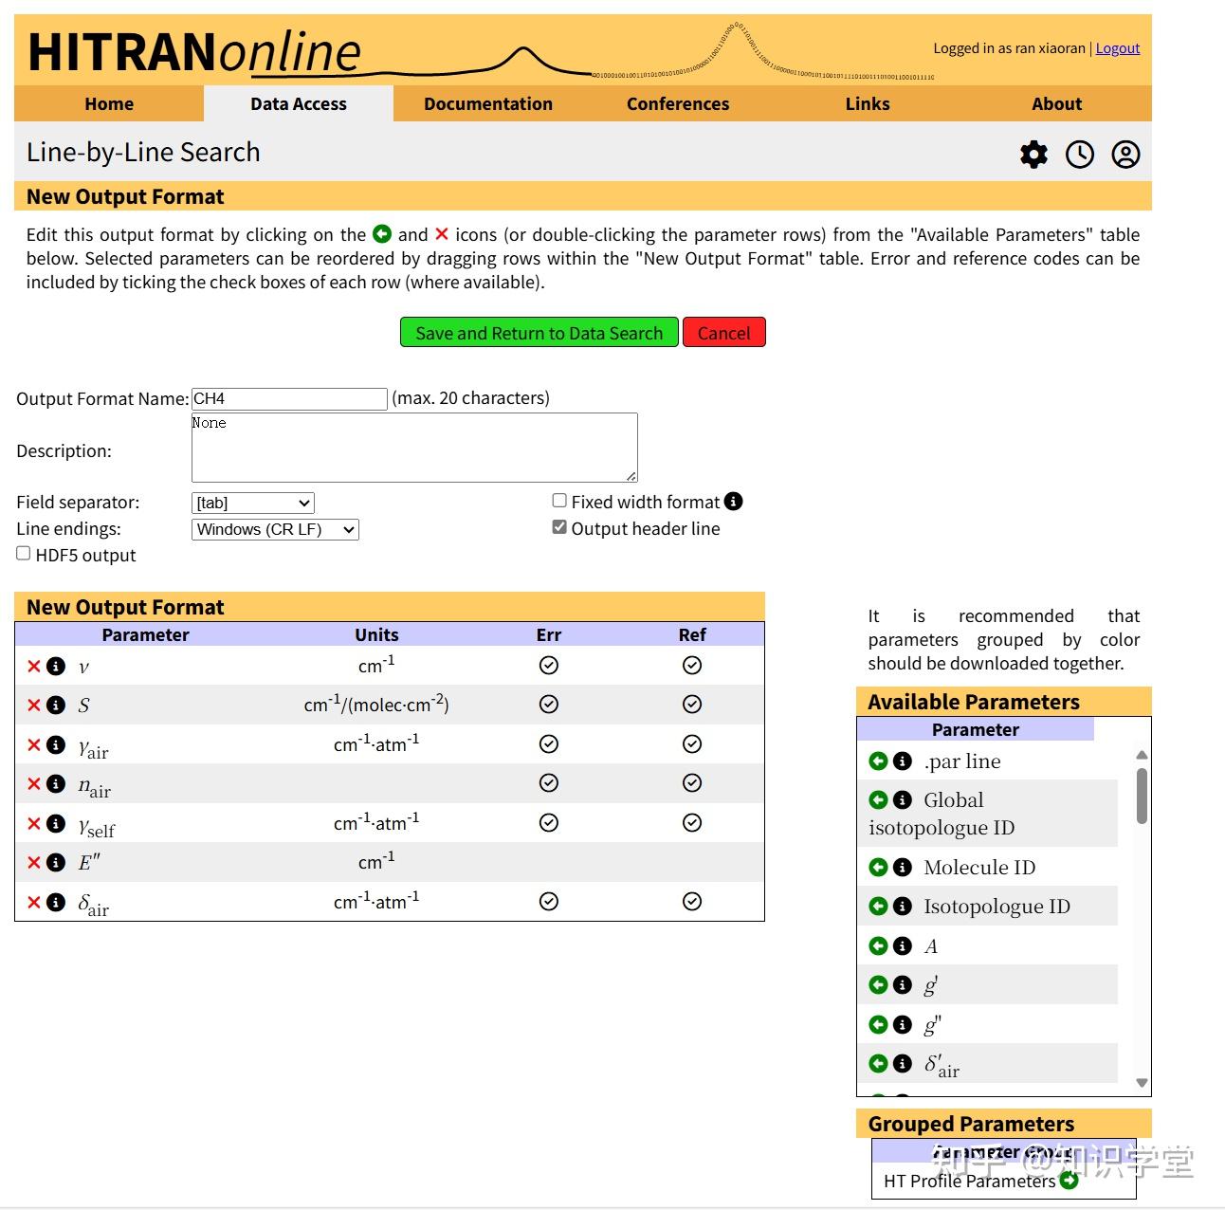The width and height of the screenshot is (1225, 1210).
Task: Click info icon beside Global isotopologue ID
Action: (902, 799)
